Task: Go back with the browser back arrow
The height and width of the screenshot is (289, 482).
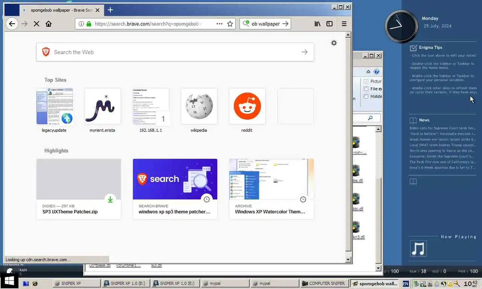Action: 12,24
